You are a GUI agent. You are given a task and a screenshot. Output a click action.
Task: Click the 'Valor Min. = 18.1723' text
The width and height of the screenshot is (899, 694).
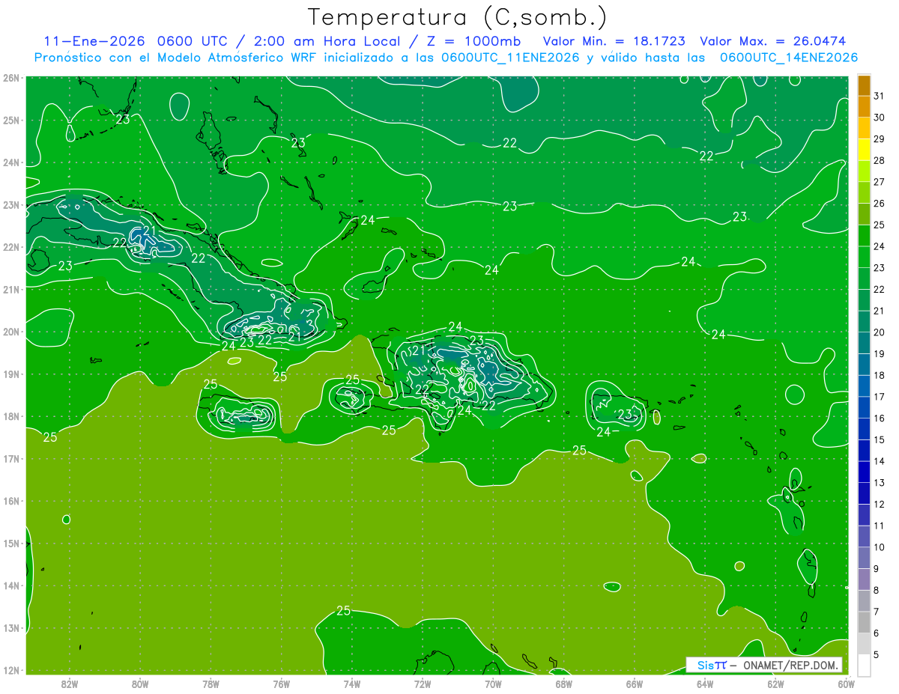[x=614, y=41]
